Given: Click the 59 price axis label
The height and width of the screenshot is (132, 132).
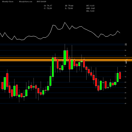Looking at the screenshot, I should point(125,93).
